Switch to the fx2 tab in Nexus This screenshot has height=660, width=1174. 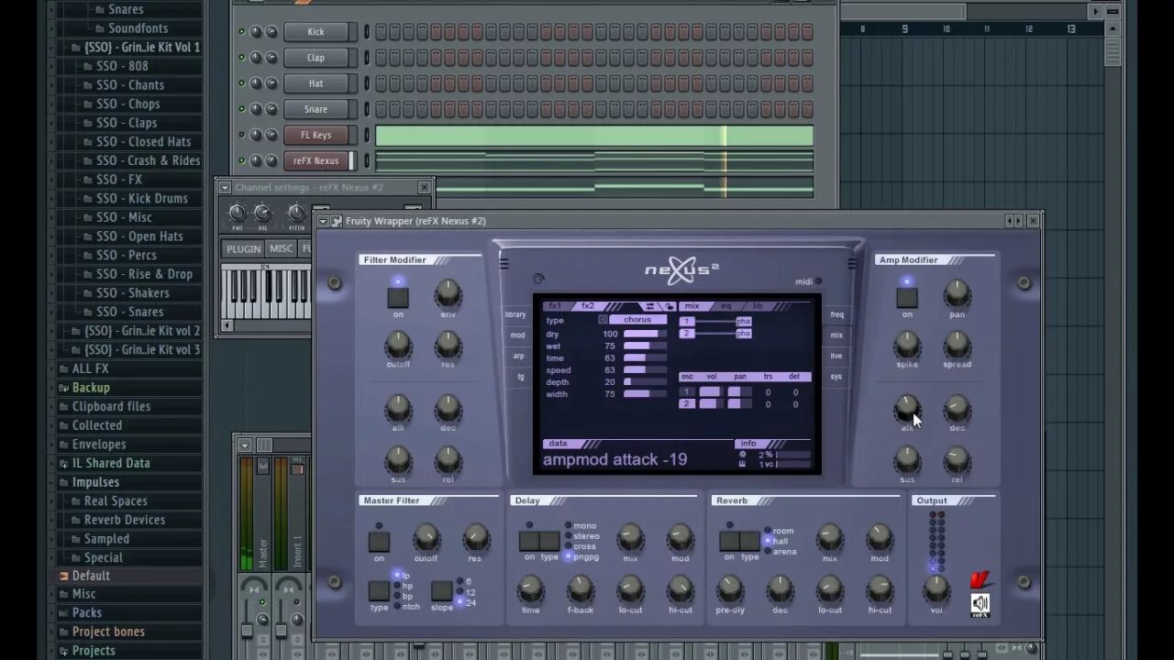[588, 306]
